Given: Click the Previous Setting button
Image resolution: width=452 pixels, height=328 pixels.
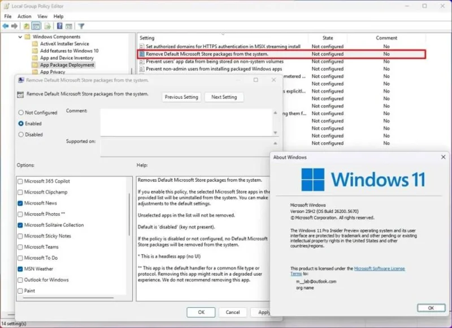Looking at the screenshot, I should [181, 97].
